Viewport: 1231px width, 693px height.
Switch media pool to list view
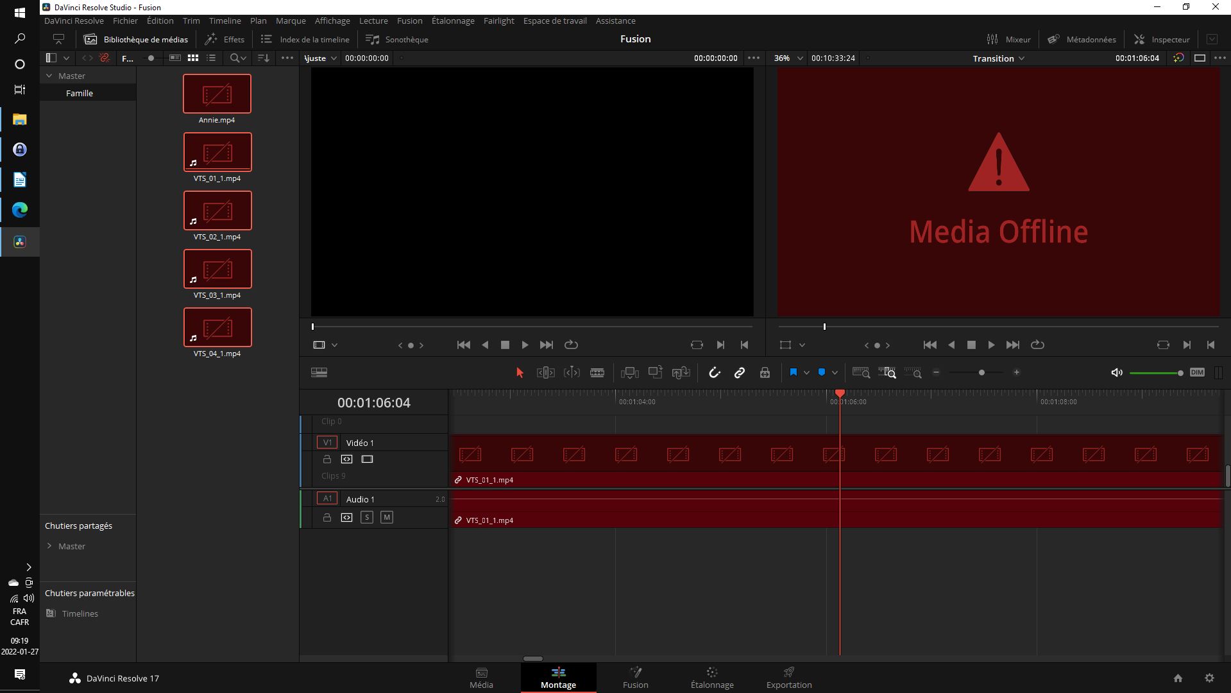(x=211, y=58)
